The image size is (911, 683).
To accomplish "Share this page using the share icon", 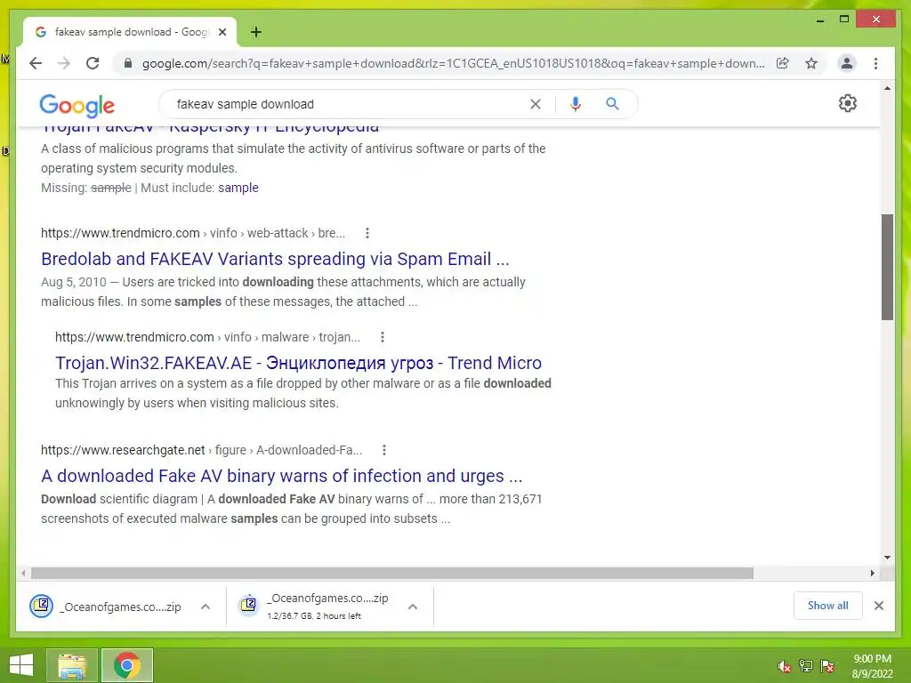I will (783, 63).
